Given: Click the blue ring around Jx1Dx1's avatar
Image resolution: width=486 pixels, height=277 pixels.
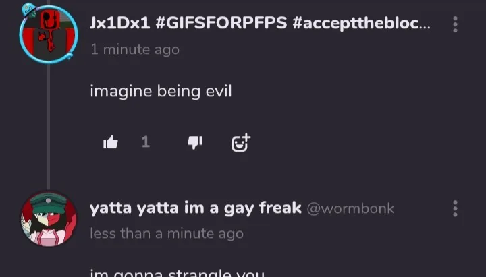Looking at the screenshot, I should tap(76, 34).
